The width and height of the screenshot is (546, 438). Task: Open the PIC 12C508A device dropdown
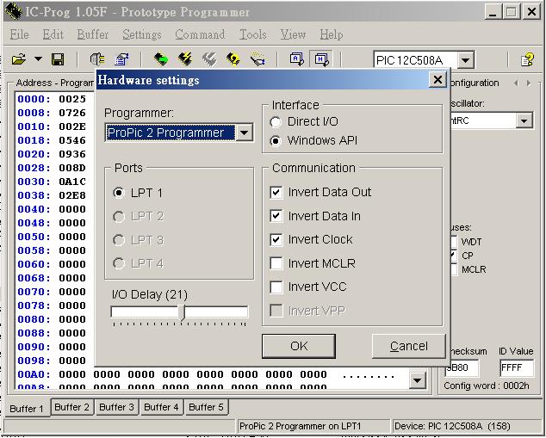tap(465, 60)
